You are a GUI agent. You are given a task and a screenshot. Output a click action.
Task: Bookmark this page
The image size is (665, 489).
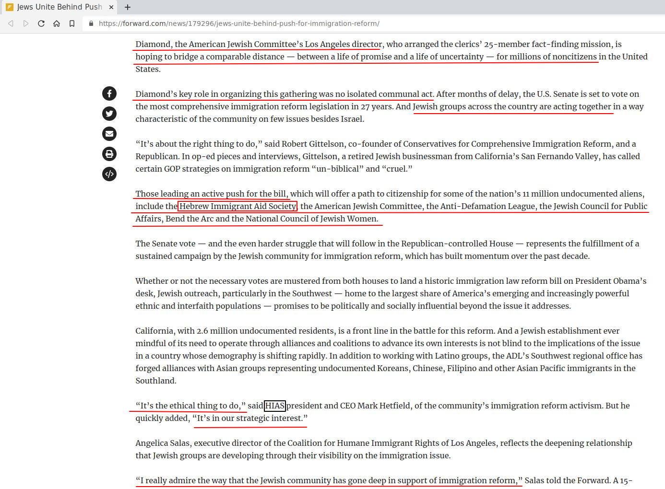pos(72,23)
